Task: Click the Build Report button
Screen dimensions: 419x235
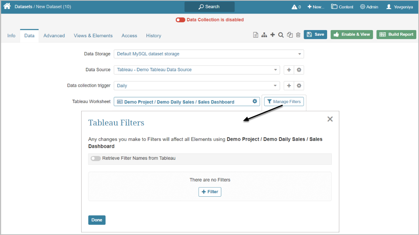Action: click(396, 35)
